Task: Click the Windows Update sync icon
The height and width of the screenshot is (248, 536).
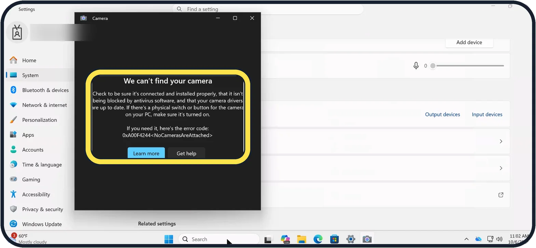Action: click(x=13, y=224)
